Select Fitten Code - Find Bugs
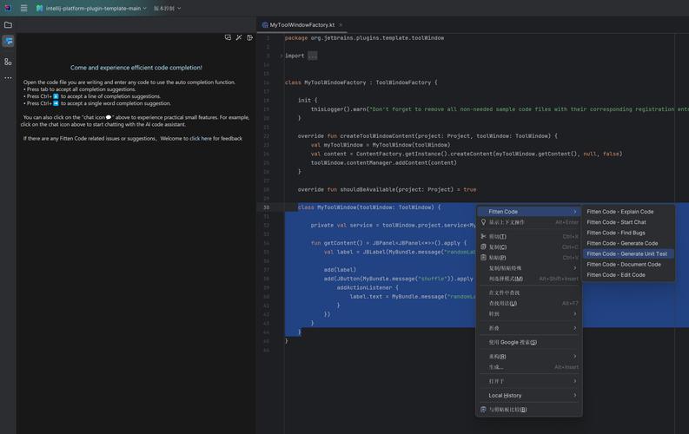689x434 pixels. 615,233
